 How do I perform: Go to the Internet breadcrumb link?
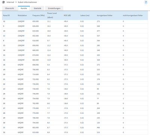(x=10, y=2)
